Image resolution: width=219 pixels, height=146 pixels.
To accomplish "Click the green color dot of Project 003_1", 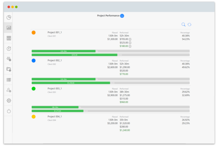I will pos(33,89).
